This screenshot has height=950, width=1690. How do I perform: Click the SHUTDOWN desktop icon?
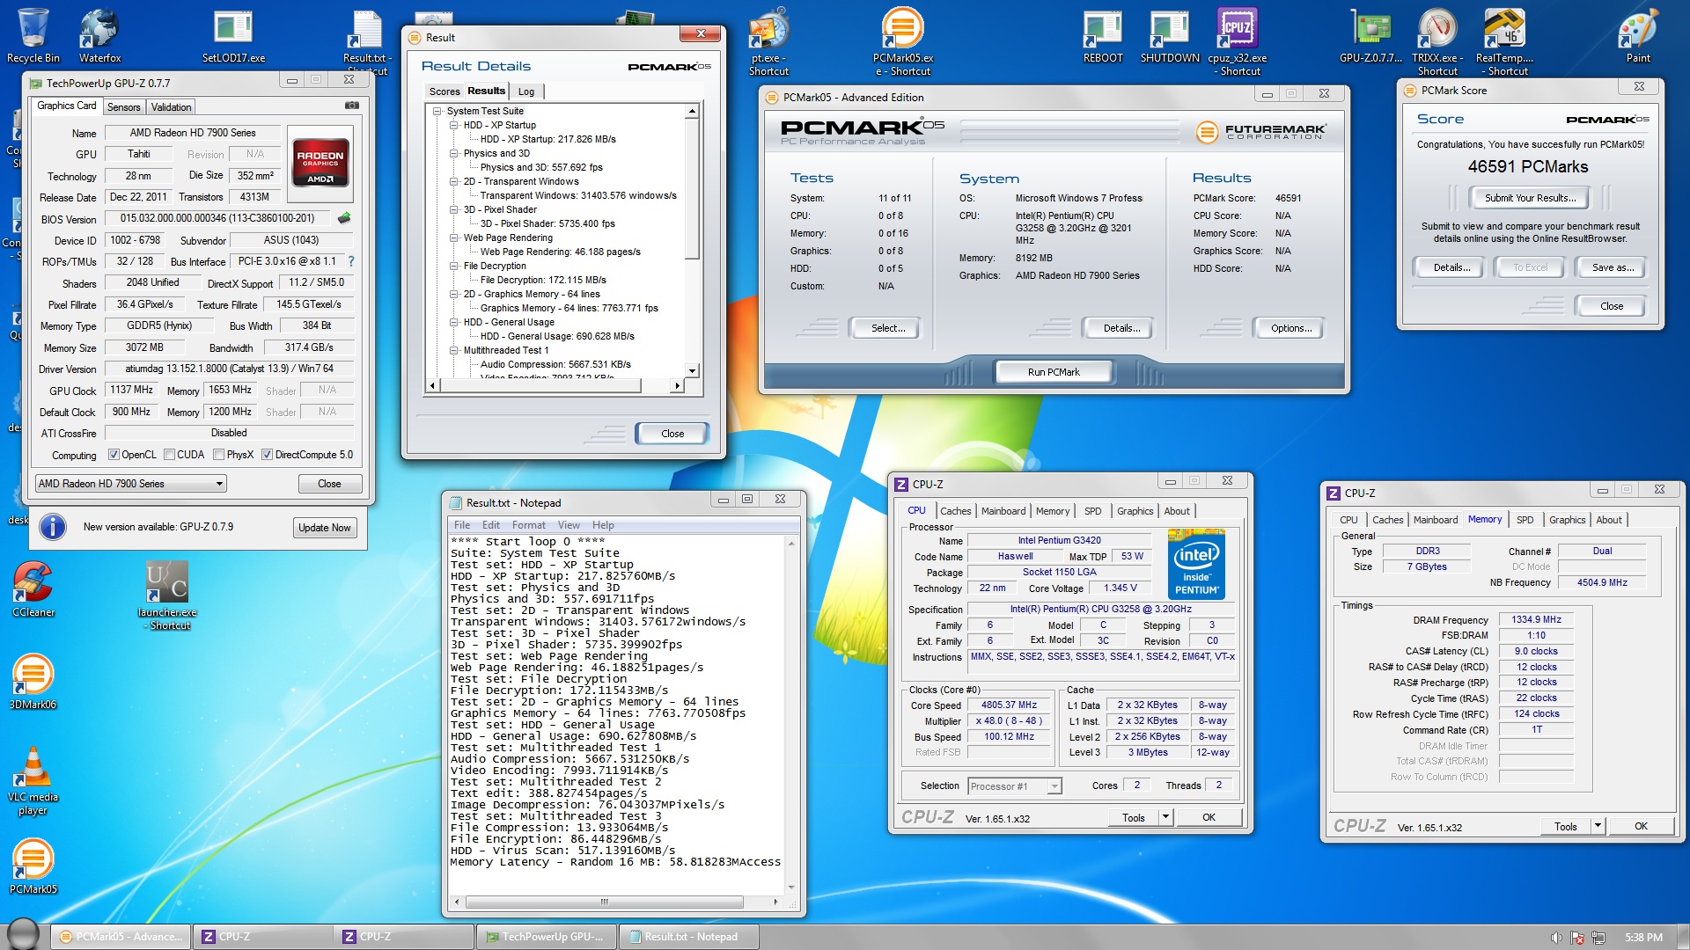pyautogui.click(x=1170, y=35)
